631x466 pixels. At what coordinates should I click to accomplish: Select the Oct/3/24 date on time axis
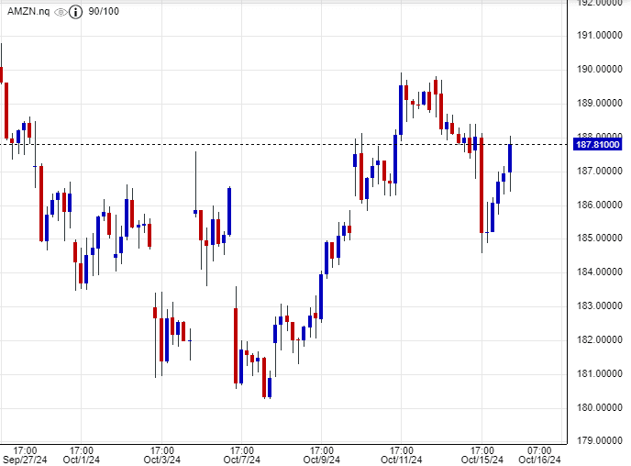[x=161, y=460]
